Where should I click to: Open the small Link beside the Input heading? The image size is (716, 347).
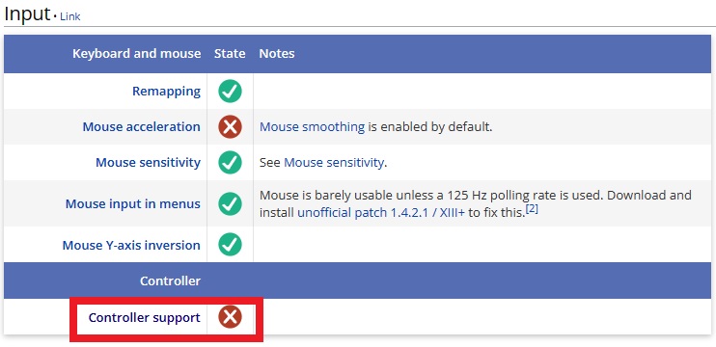[70, 16]
